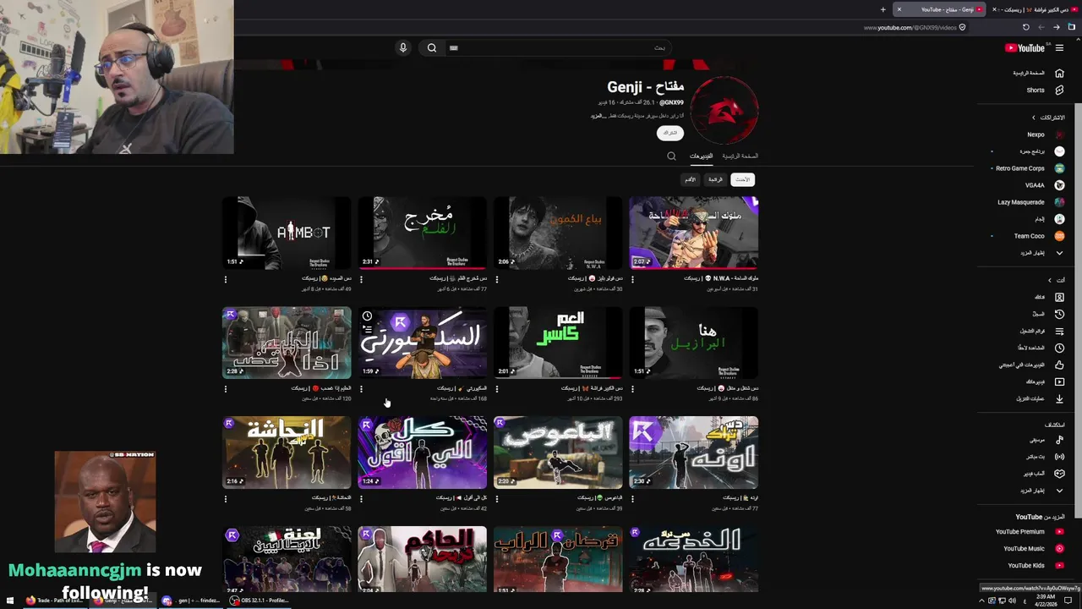Open three-dot menu for مخرج الفلم video
This screenshot has height=609, width=1082.
pos(361,279)
